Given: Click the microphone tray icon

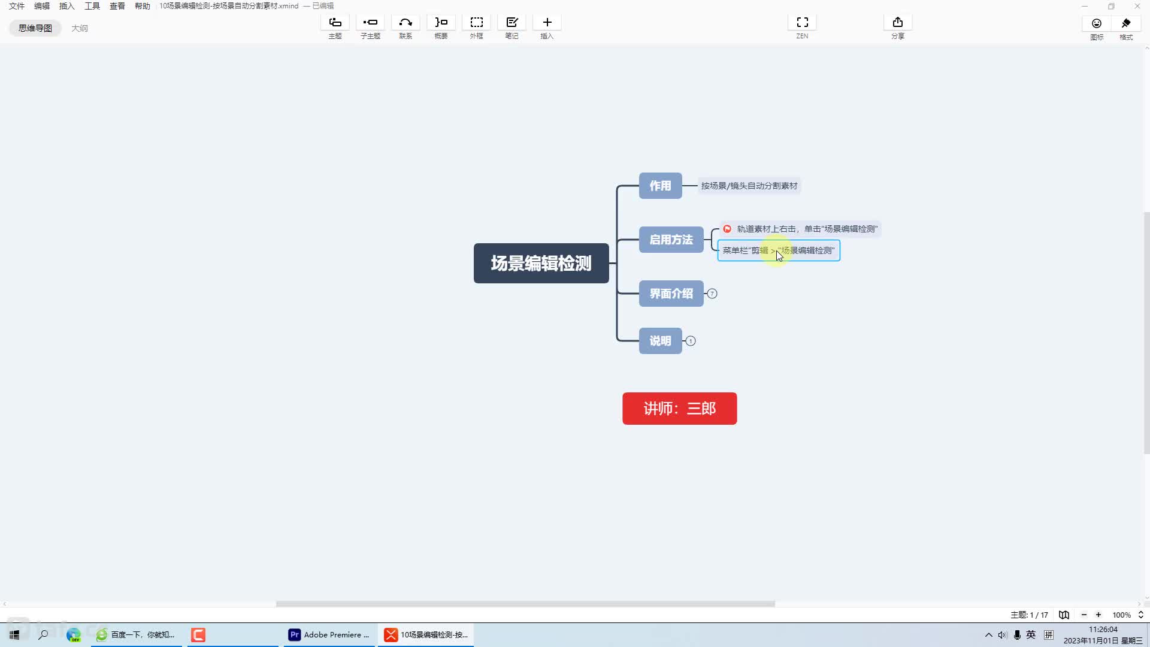Looking at the screenshot, I should pos(1017,635).
